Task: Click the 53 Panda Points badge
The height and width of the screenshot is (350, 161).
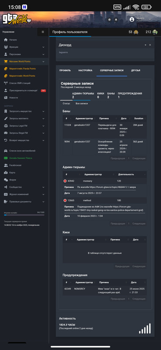Action: pos(134,32)
